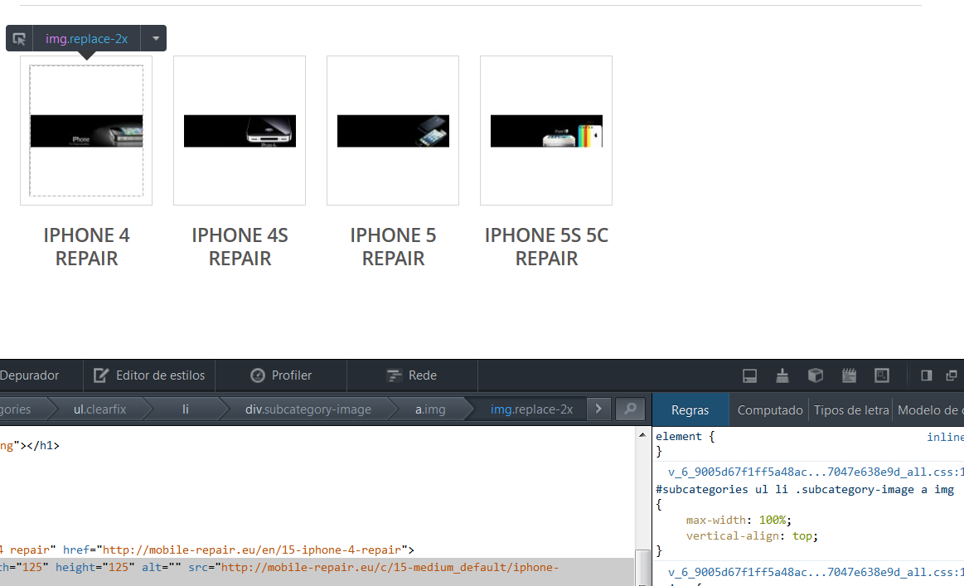
Task: Click the Rede network icon
Action: (x=394, y=375)
